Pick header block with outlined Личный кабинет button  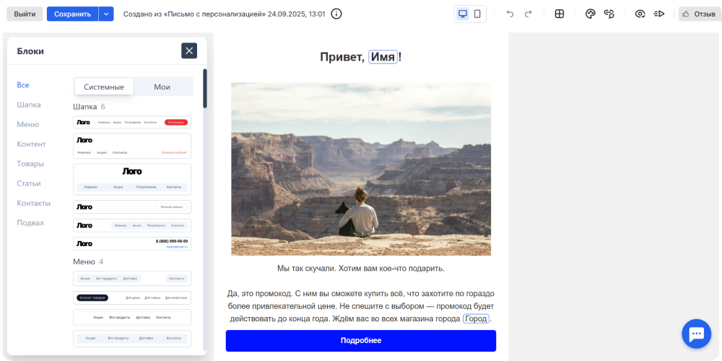(132, 206)
